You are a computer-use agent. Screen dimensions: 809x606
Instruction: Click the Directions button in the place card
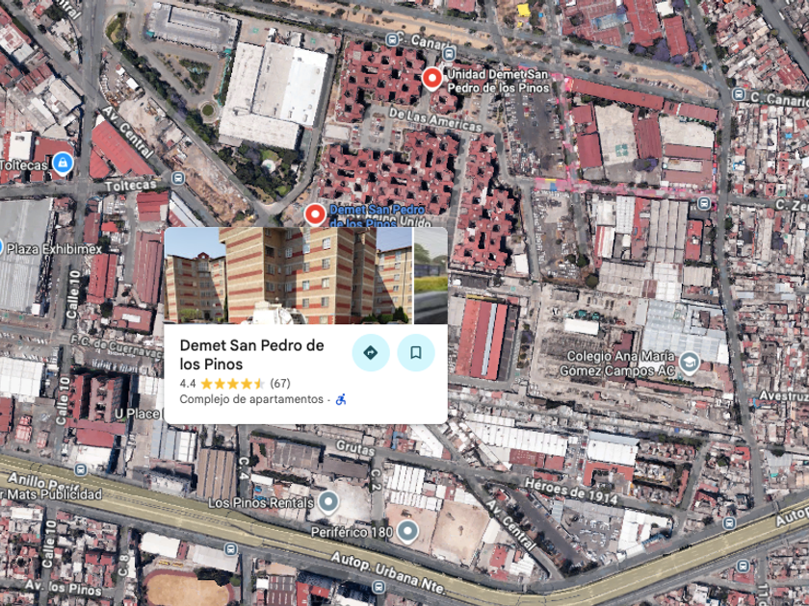pos(371,352)
